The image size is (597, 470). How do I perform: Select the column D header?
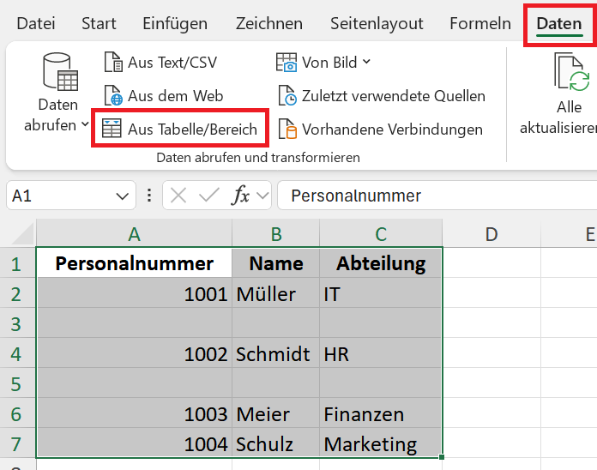click(x=491, y=233)
